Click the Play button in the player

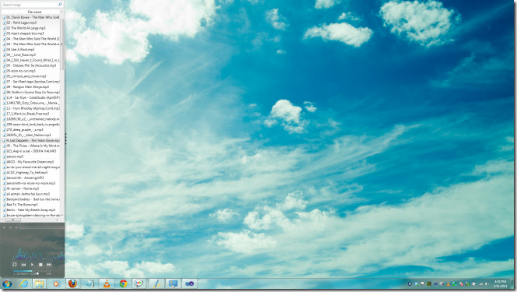click(x=32, y=264)
